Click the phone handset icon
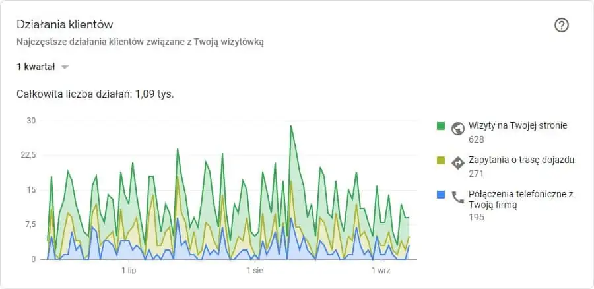 coord(458,197)
